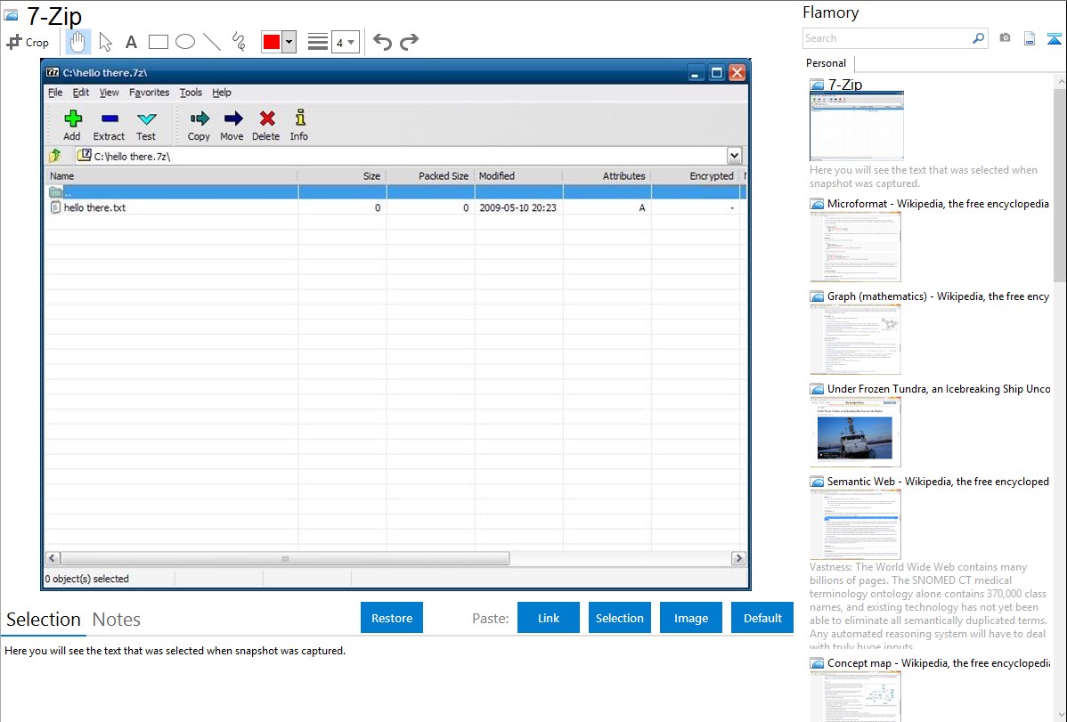The image size is (1067, 722).
Task: Click the horizontal scrollbar thumb
Action: pos(285,559)
